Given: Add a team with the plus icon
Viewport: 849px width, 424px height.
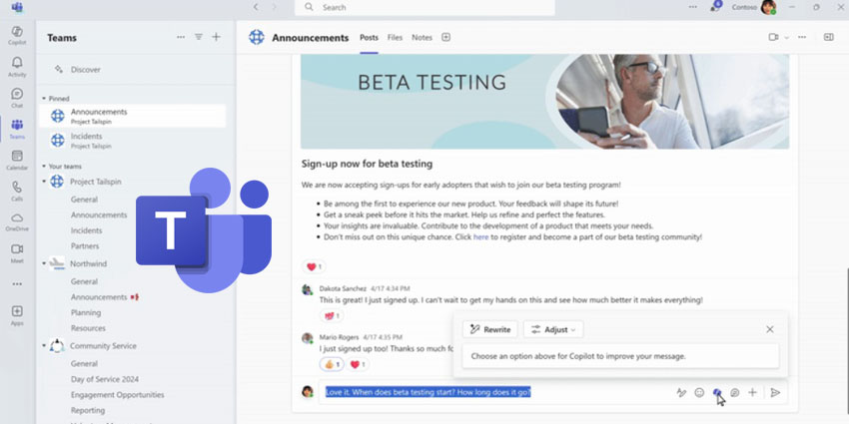Looking at the screenshot, I should click(216, 37).
